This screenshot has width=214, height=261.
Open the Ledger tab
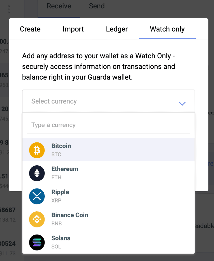click(117, 29)
